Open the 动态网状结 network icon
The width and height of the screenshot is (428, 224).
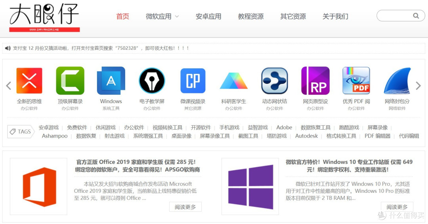(x=275, y=81)
